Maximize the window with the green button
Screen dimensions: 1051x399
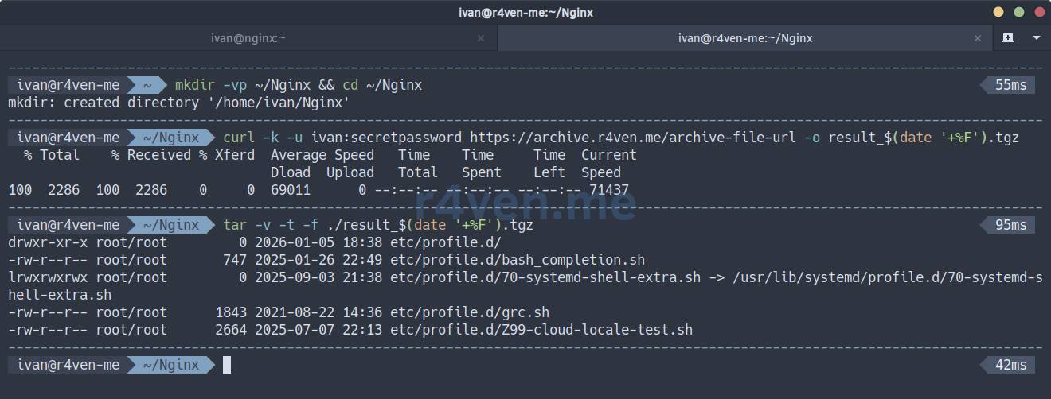(x=1018, y=12)
